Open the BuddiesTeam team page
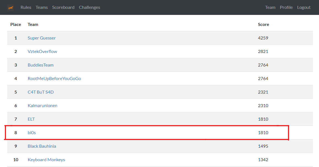This screenshot has height=167, width=319. pos(41,65)
